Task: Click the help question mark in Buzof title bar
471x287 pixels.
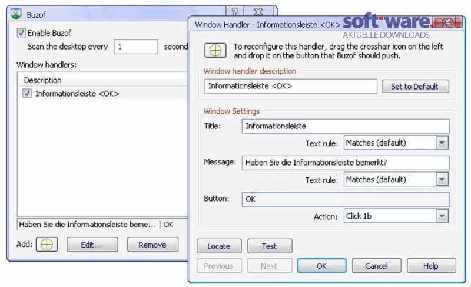Action: (235, 12)
